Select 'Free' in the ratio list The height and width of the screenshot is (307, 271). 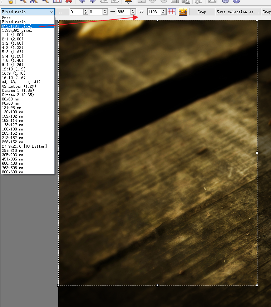28,18
